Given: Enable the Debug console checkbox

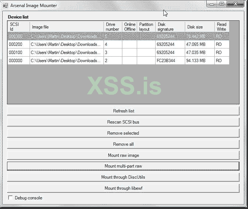Looking at the screenshot, I should pos(10,198).
